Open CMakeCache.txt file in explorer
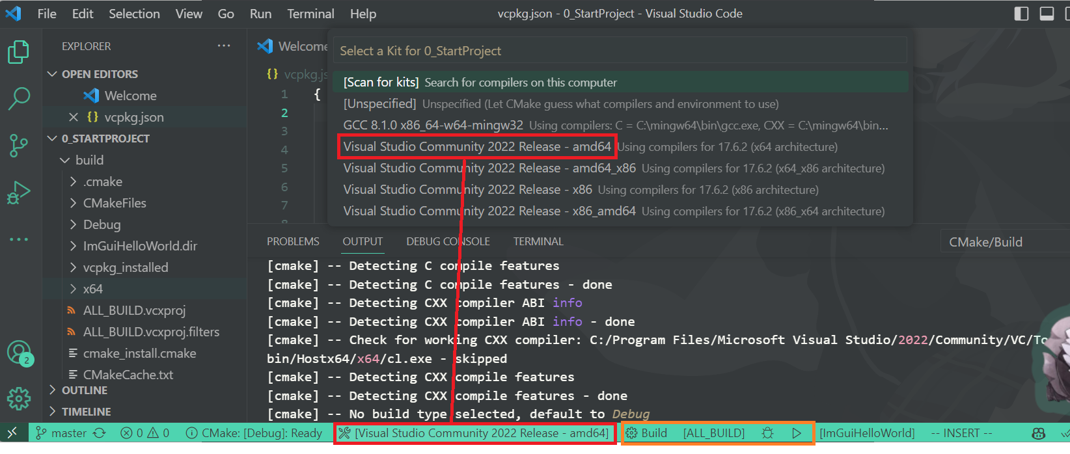Image resolution: width=1070 pixels, height=454 pixels. tap(128, 375)
